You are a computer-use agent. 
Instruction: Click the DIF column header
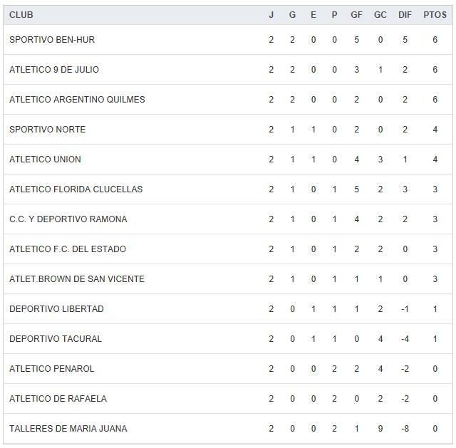coord(405,15)
